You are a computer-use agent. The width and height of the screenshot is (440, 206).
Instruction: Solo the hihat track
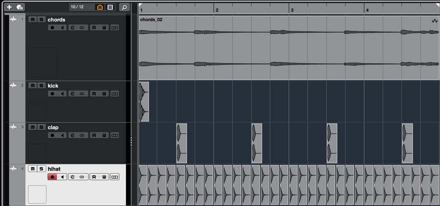click(41, 169)
